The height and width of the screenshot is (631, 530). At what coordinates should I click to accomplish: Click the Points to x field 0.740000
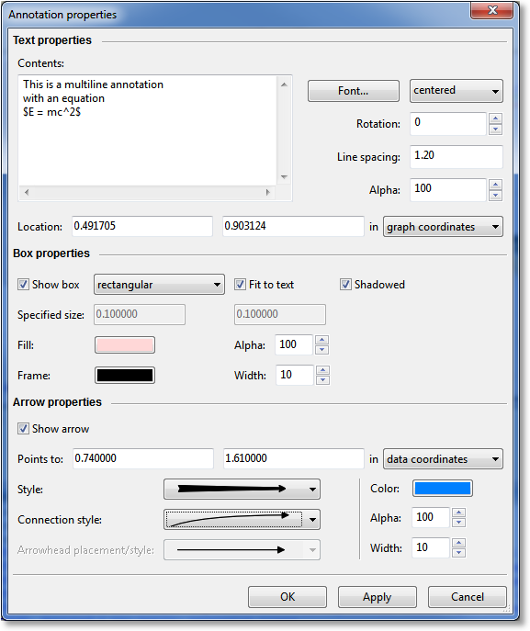[x=143, y=458]
